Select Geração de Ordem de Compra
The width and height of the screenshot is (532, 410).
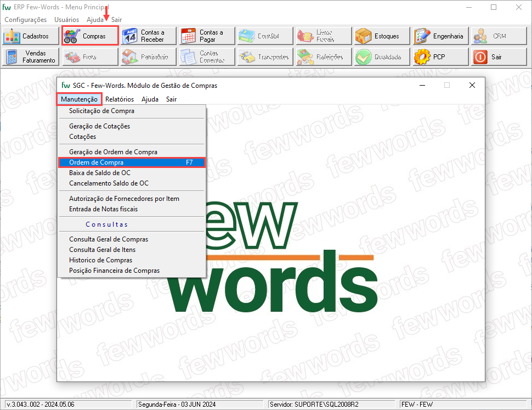132,151
